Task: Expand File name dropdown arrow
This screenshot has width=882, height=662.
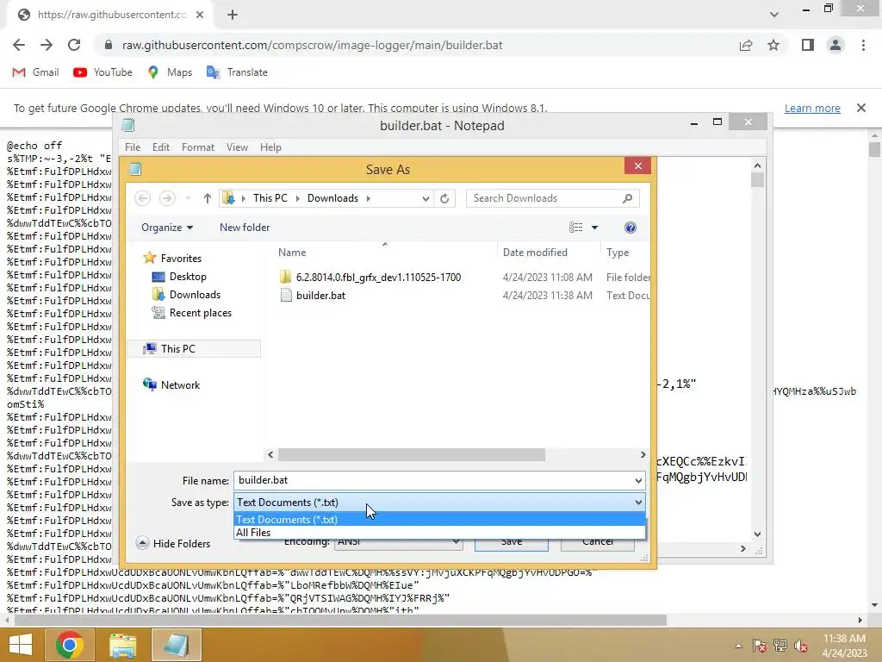Action: (638, 480)
